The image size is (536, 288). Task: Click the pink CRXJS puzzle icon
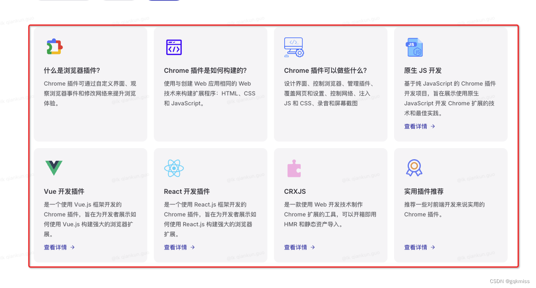pyautogui.click(x=294, y=168)
